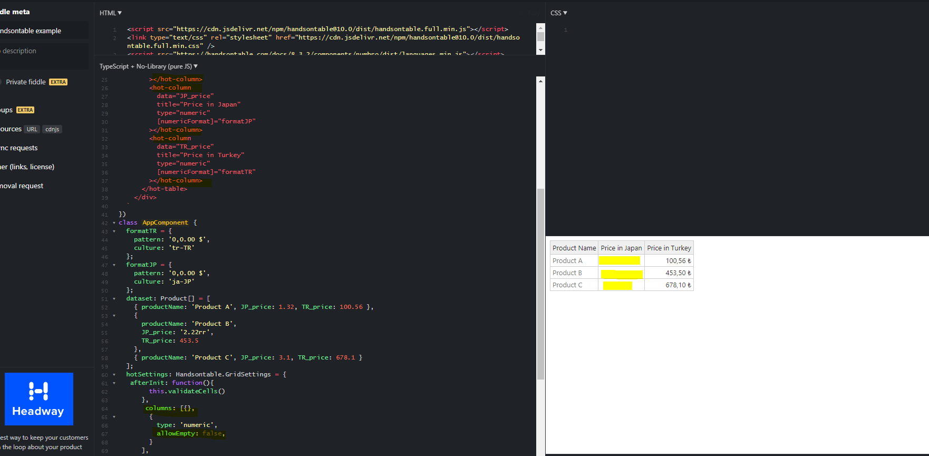Click the HTML panel scroll up arrow

pyautogui.click(x=540, y=27)
